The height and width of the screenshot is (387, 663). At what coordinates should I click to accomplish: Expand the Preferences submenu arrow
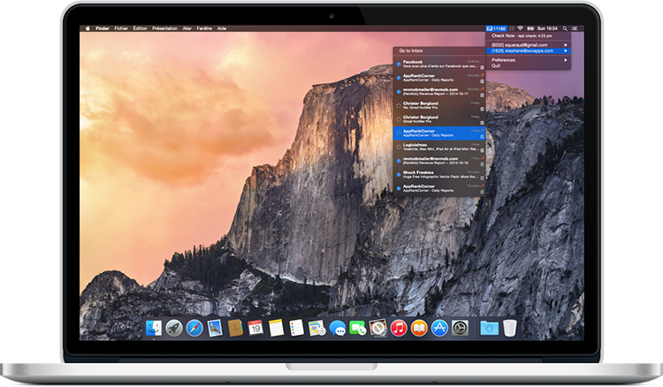(x=566, y=60)
